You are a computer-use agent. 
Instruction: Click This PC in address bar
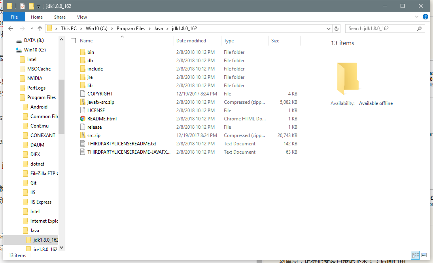click(69, 29)
